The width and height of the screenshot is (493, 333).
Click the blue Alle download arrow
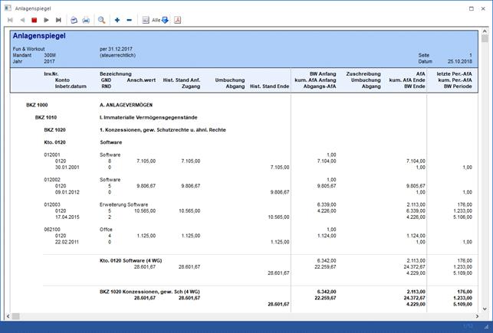pos(165,20)
